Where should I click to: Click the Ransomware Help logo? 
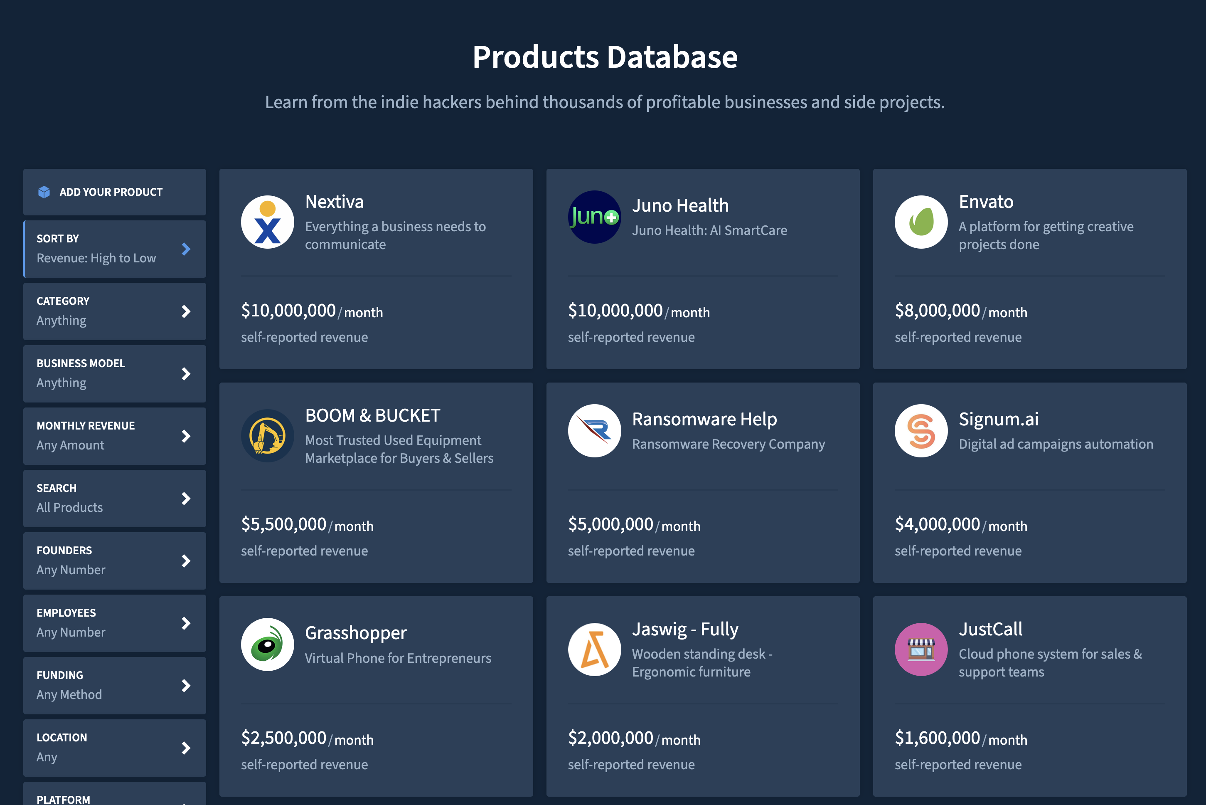click(594, 431)
